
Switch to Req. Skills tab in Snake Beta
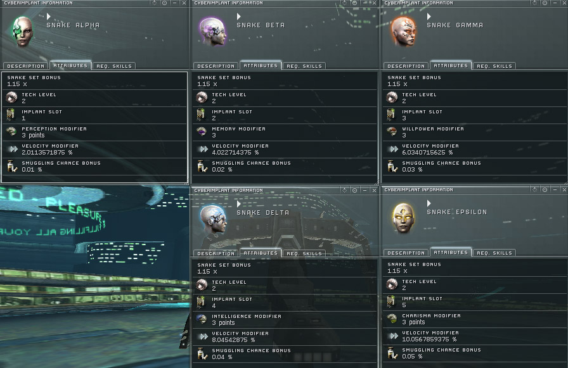(304, 66)
